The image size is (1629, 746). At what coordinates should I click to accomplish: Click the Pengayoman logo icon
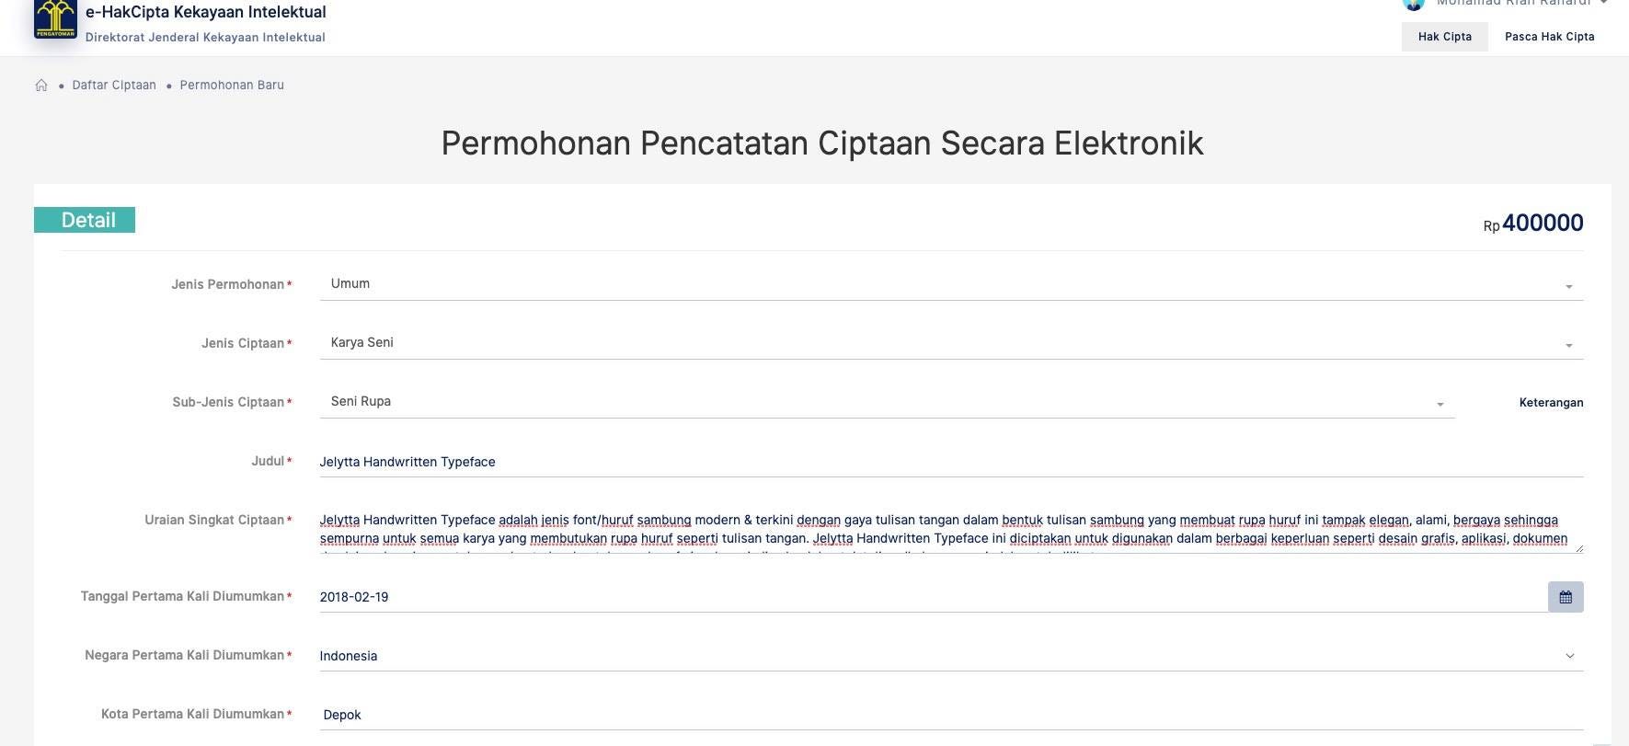point(55,18)
